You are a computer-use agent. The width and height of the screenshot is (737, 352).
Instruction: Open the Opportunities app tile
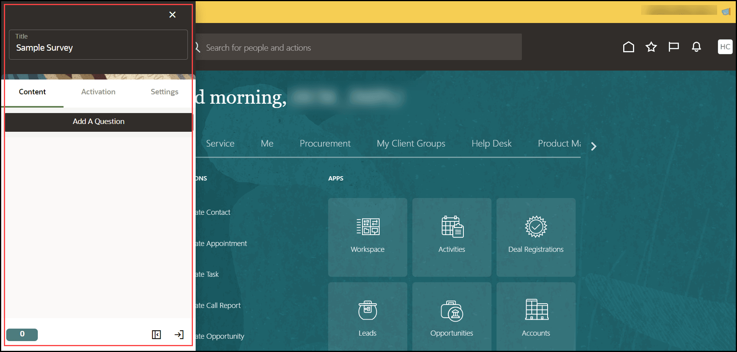point(452,317)
